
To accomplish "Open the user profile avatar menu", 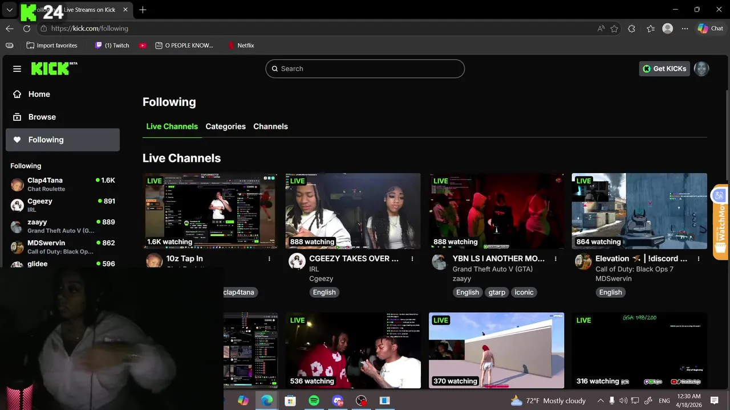I will point(701,69).
